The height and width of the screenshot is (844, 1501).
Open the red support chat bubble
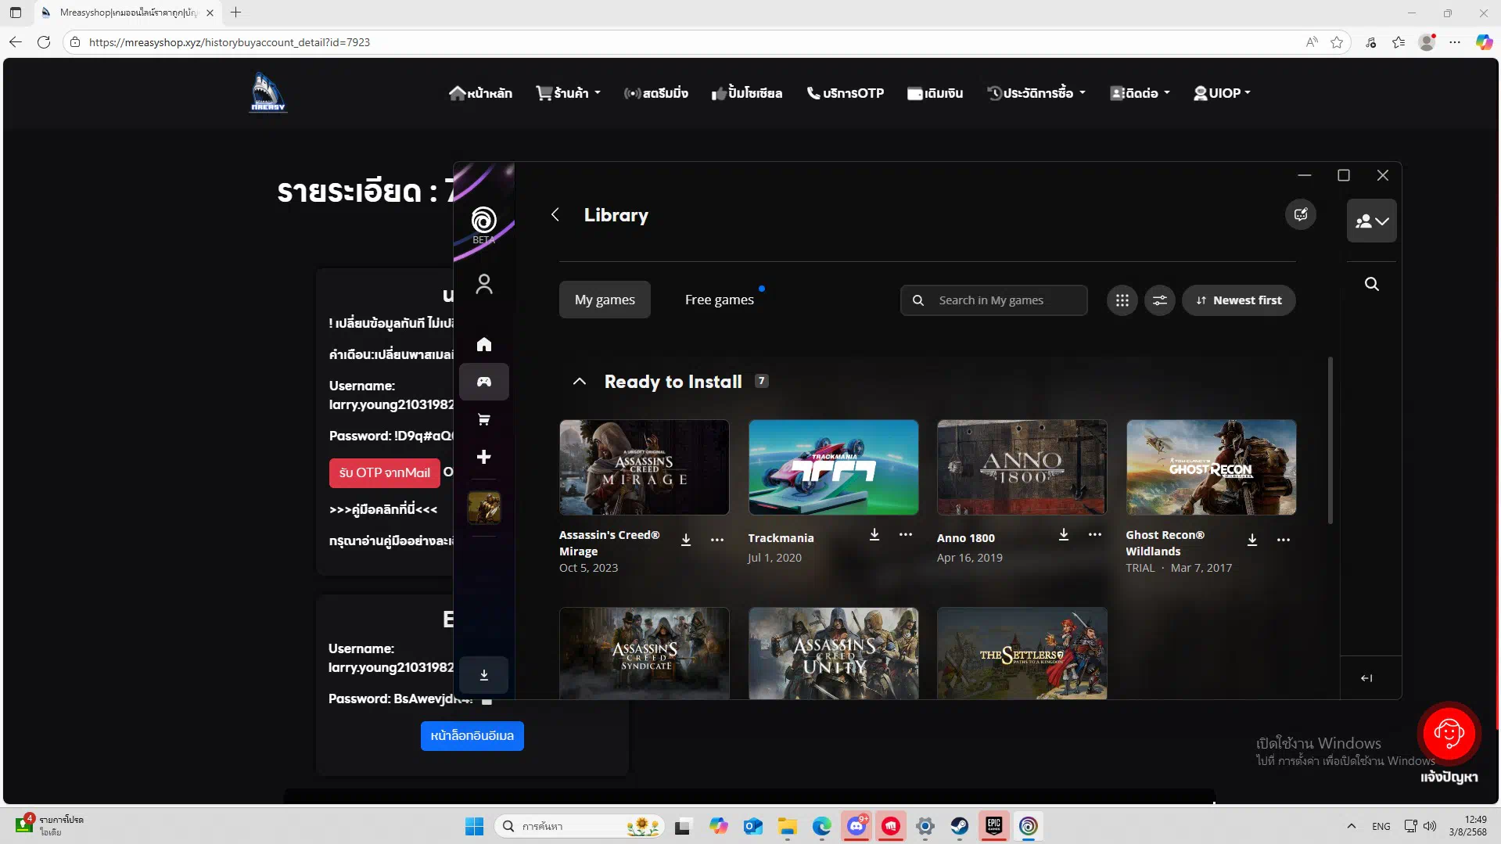pyautogui.click(x=1449, y=733)
